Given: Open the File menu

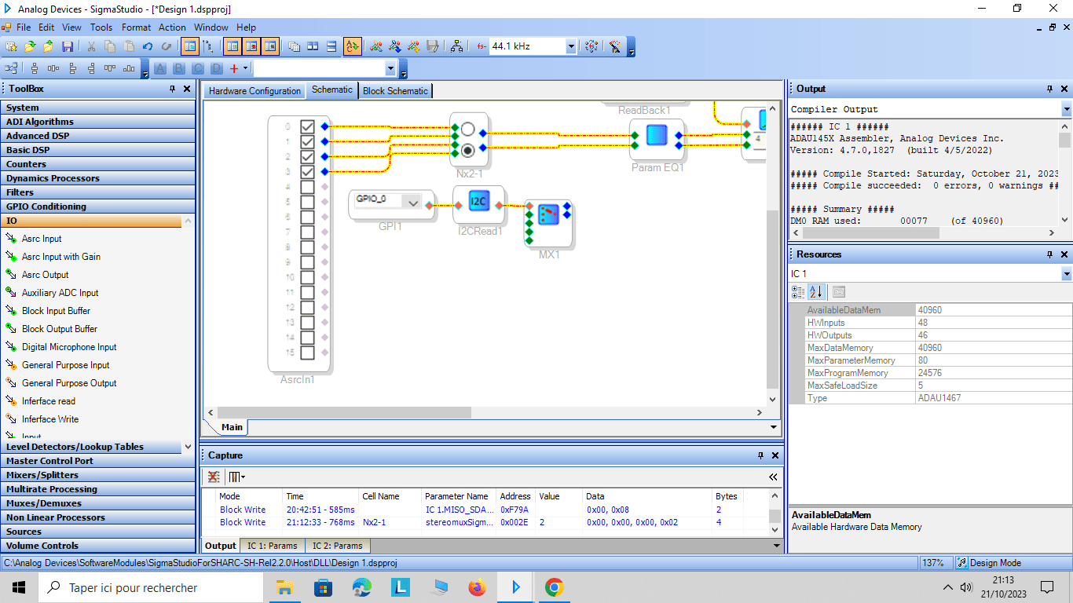Looking at the screenshot, I should click(24, 27).
